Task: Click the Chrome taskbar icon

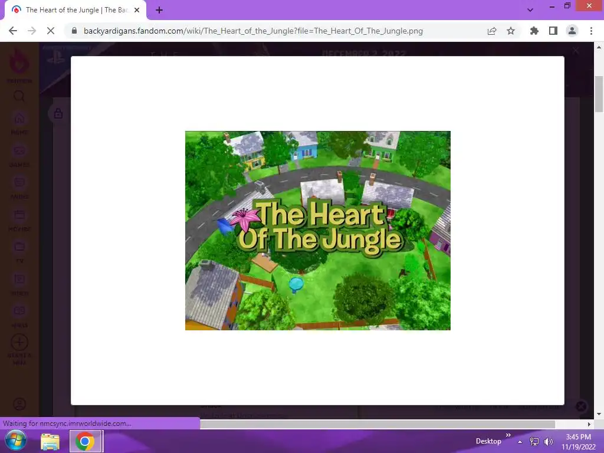Action: click(x=85, y=441)
